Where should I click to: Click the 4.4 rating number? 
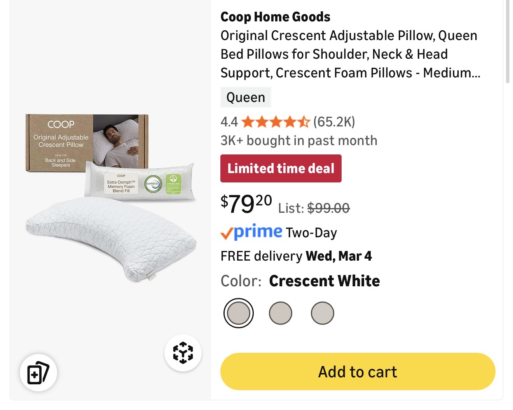coord(229,122)
